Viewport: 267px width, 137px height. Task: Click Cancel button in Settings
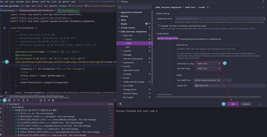246,104
